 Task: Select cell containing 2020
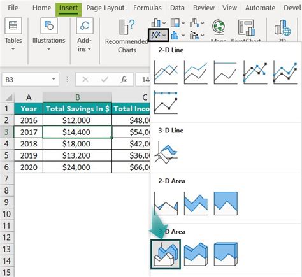pyautogui.click(x=29, y=167)
